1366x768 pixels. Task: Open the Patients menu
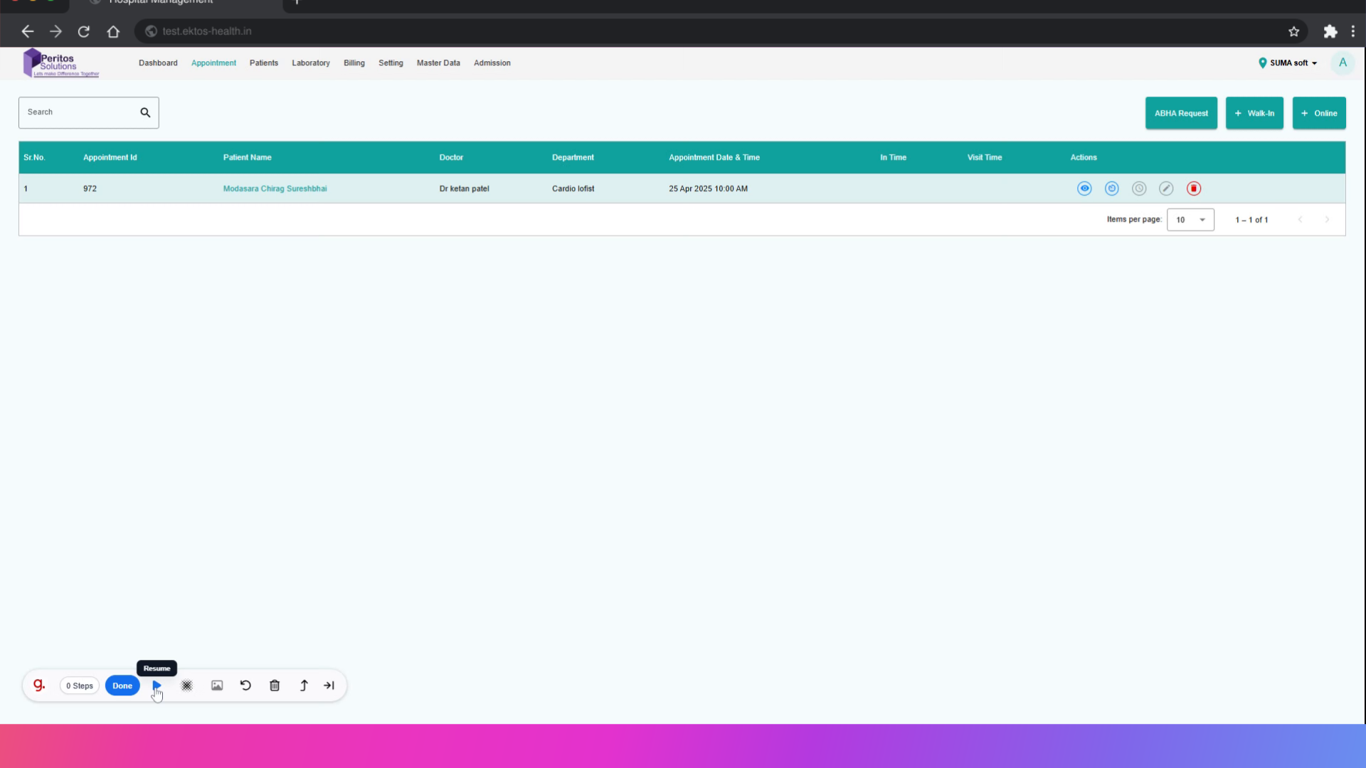click(x=263, y=63)
